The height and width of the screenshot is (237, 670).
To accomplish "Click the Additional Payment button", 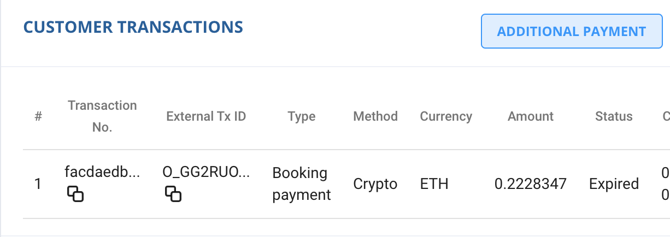I will [x=571, y=31].
